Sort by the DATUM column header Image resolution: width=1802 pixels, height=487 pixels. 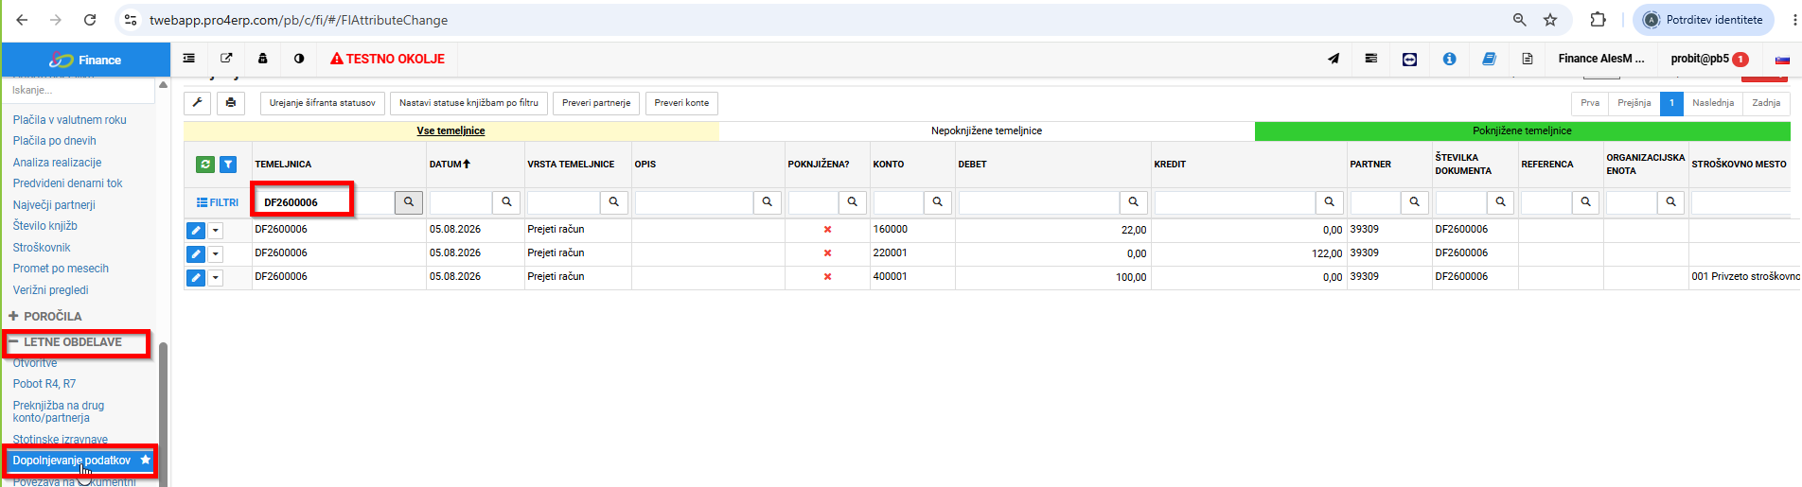tap(450, 165)
